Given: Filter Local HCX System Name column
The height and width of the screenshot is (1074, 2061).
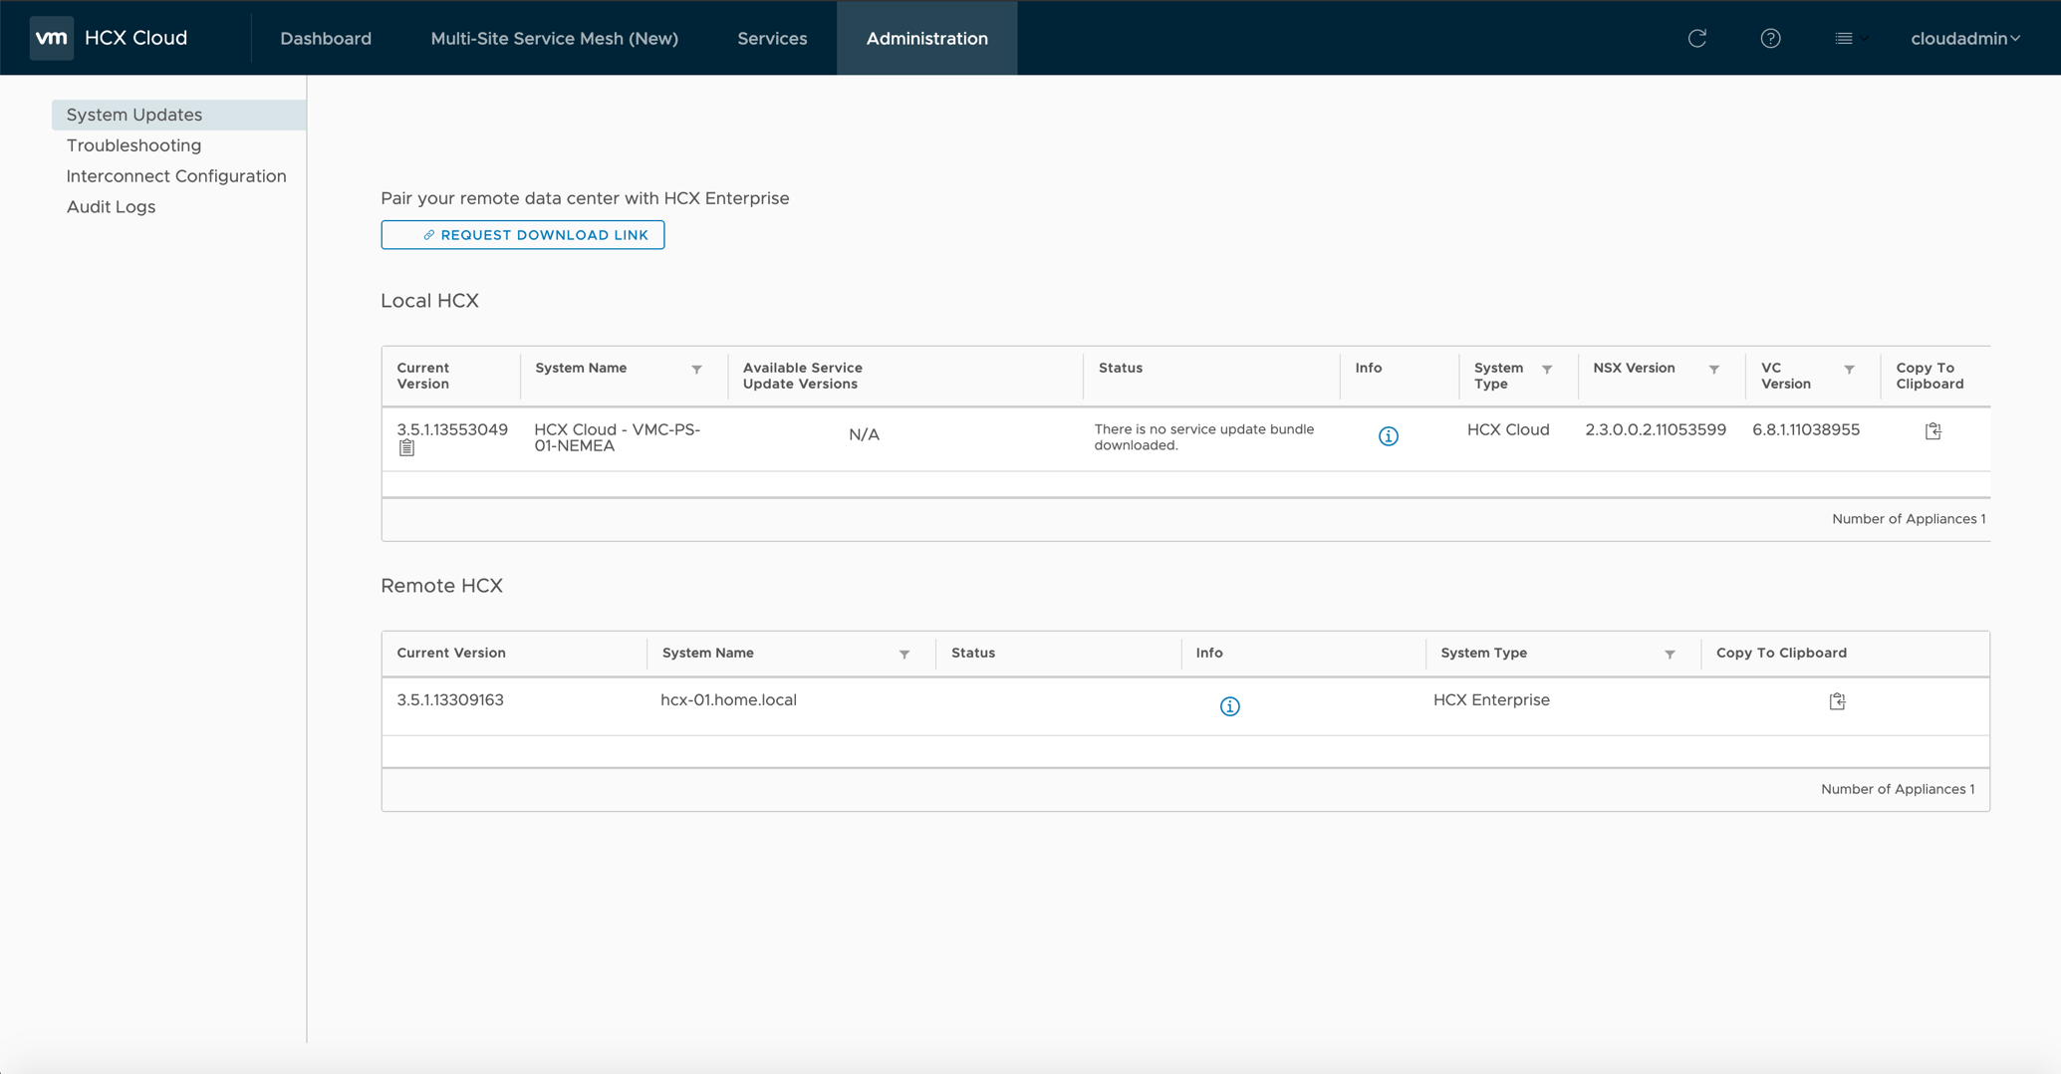Looking at the screenshot, I should tap(696, 370).
